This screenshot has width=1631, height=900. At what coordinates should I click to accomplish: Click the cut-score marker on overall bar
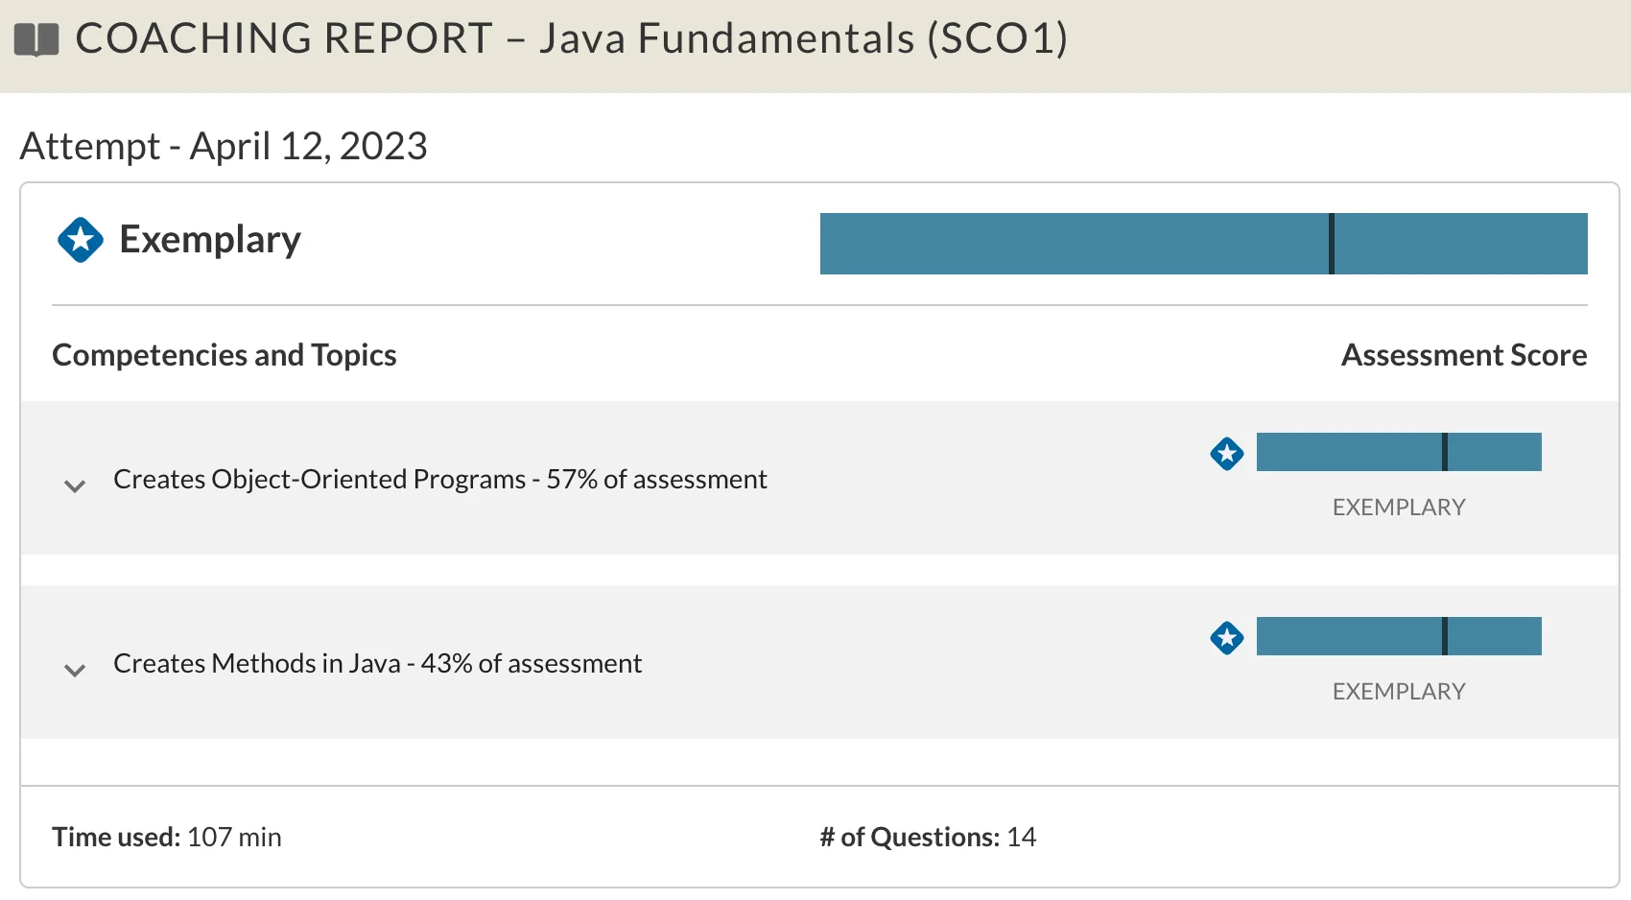pyautogui.click(x=1332, y=244)
